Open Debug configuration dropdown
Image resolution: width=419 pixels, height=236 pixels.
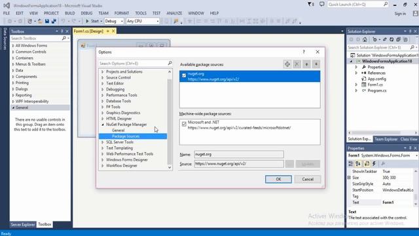[122, 21]
